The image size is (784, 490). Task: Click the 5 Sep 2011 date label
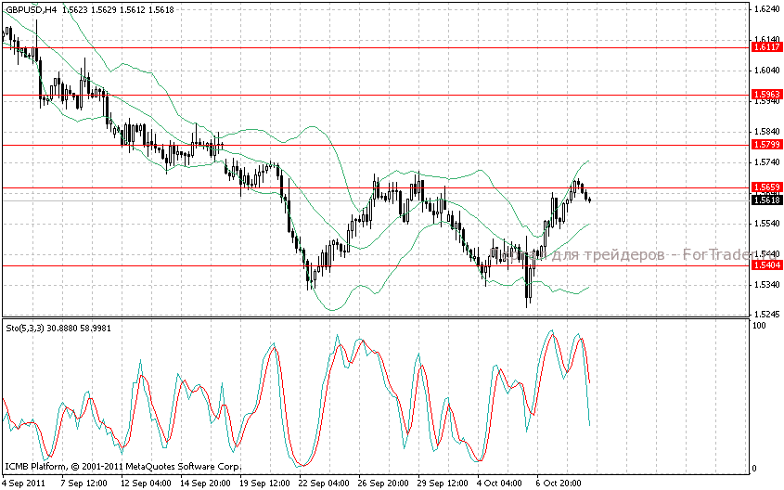(x=23, y=483)
